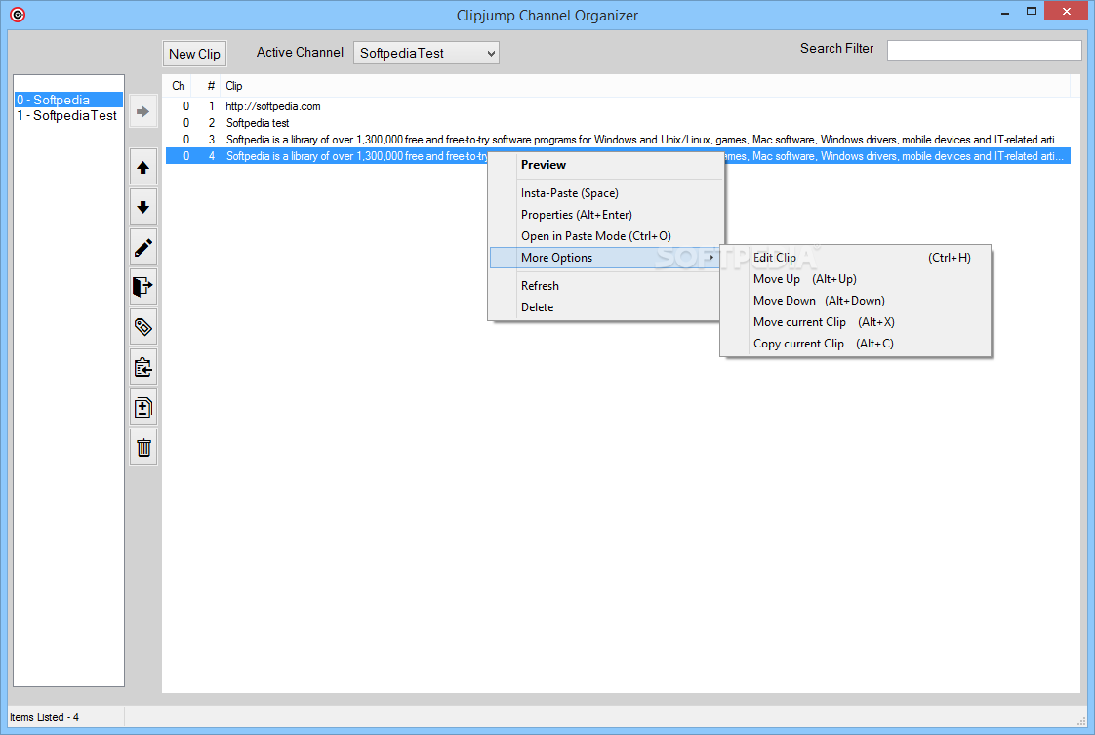The width and height of the screenshot is (1095, 735).
Task: Select the Softpedia test clip row
Action: (x=618, y=123)
